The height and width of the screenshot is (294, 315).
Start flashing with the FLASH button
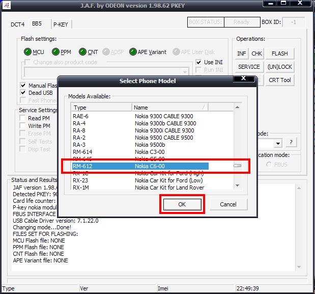point(280,54)
